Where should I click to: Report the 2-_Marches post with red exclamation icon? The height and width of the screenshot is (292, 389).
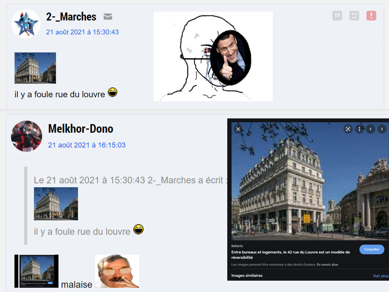[371, 16]
